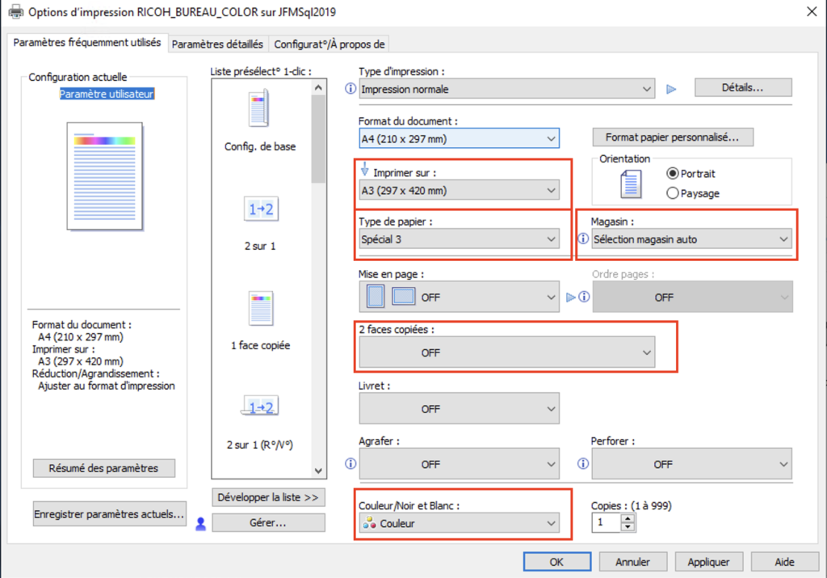The height and width of the screenshot is (578, 827).
Task: Choose the '2 sur 1' preset icon
Action: tap(260, 209)
